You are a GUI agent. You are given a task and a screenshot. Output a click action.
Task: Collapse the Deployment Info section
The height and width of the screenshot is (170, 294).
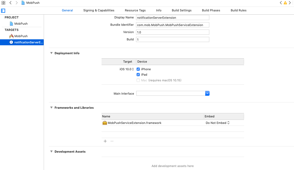click(51, 53)
